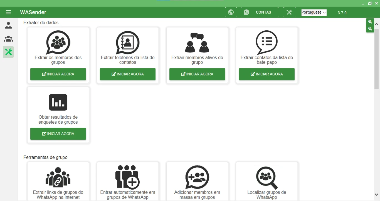Click the WhatsApp logo icon

(x=246, y=12)
